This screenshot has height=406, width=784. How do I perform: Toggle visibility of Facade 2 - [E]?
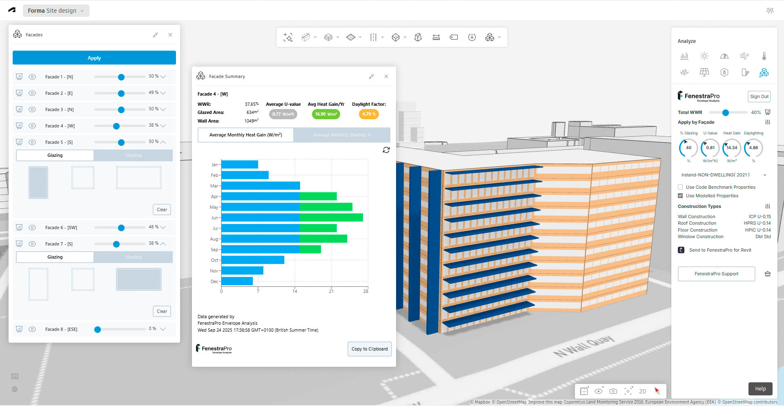coord(32,93)
